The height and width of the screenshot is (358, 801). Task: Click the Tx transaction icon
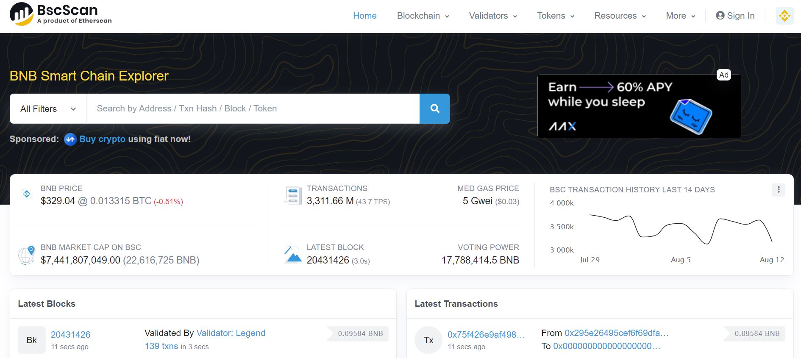428,340
